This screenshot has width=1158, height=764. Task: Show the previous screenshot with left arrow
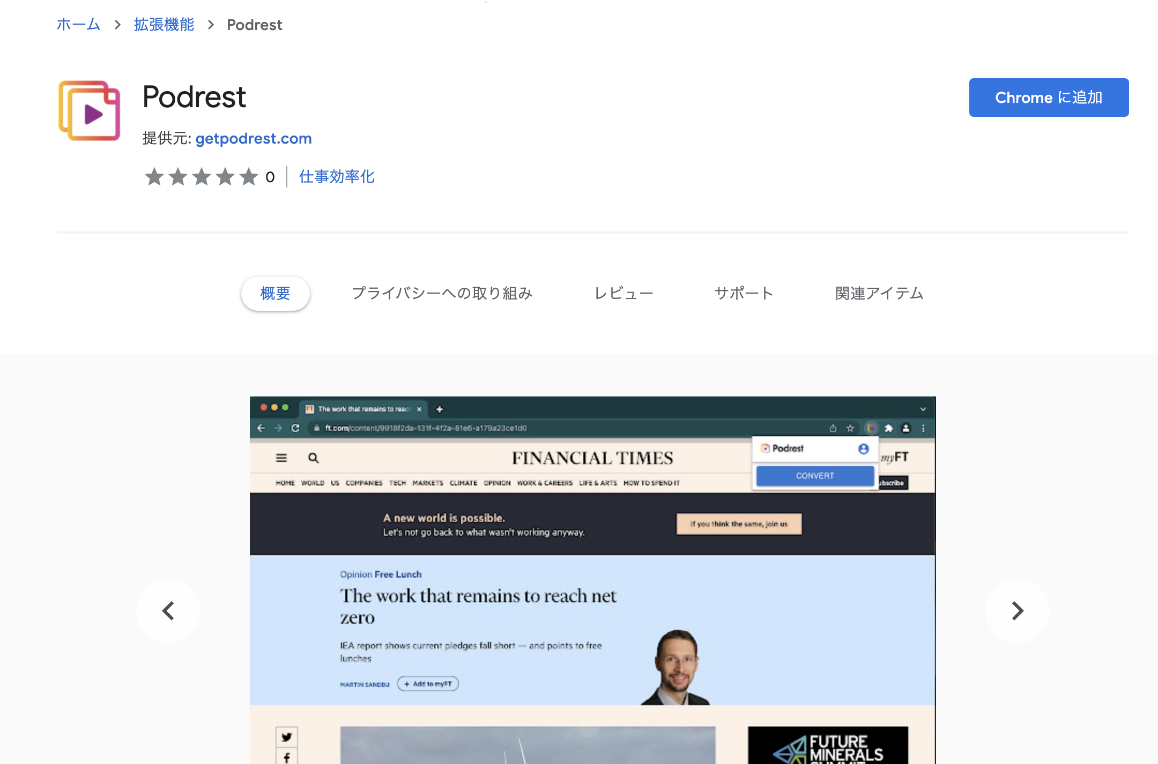(x=168, y=610)
